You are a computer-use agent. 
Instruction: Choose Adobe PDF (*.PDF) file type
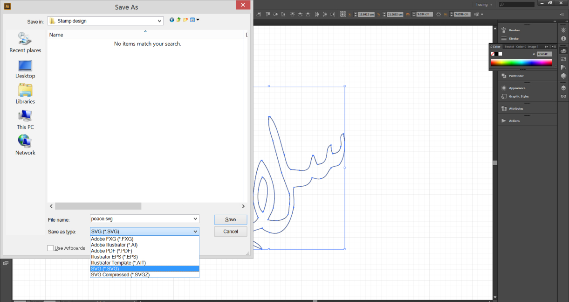click(144, 251)
